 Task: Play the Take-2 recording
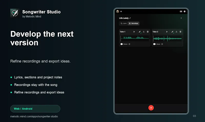pyautogui.click(x=167, y=32)
